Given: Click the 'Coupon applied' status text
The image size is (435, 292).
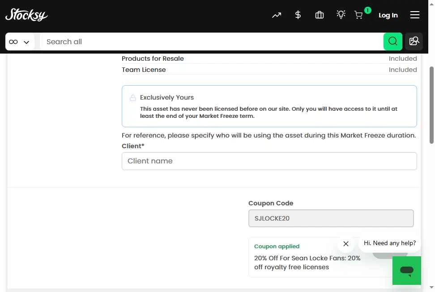Looking at the screenshot, I should pyautogui.click(x=277, y=246).
